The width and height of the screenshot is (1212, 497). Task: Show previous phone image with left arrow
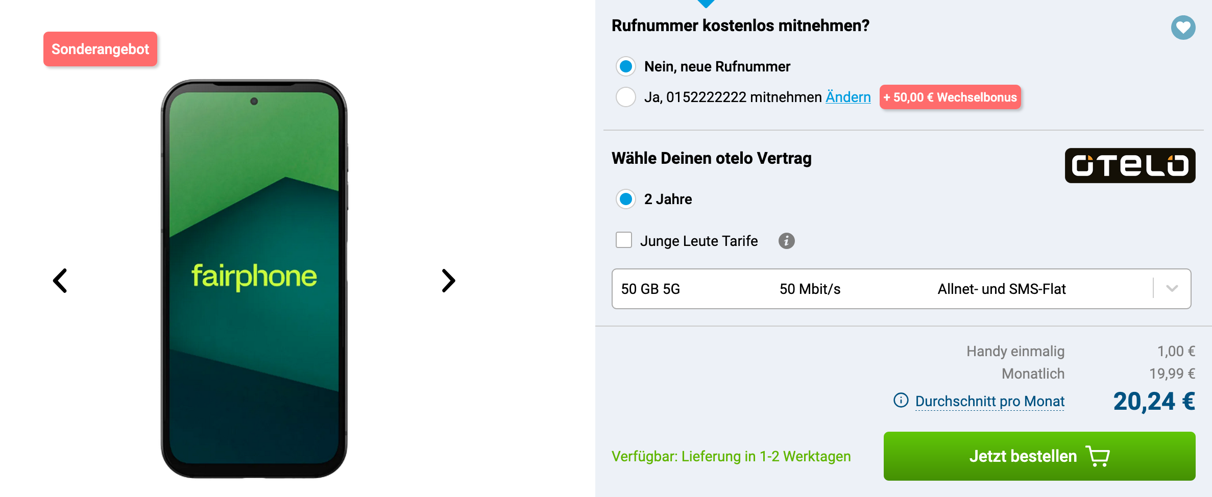point(60,281)
